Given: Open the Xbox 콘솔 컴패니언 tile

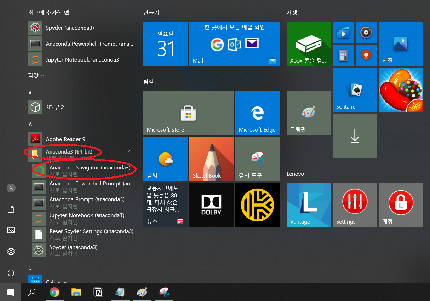Looking at the screenshot, I should 309,44.
